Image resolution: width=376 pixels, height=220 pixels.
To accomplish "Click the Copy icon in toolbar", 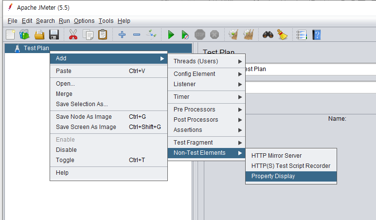I will tap(88, 35).
